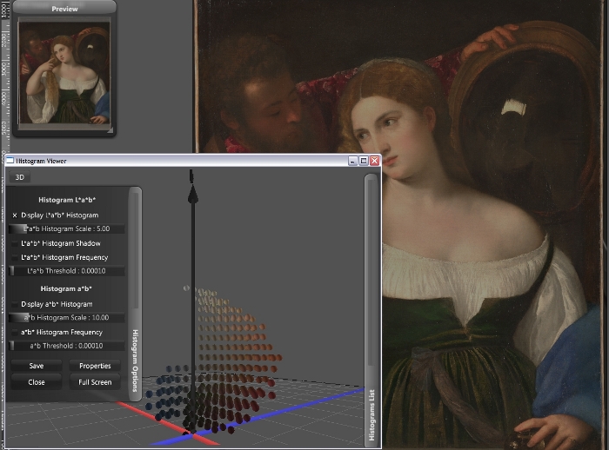The height and width of the screenshot is (450, 609).
Task: Switch histogram to Full Screen
Action: [95, 382]
